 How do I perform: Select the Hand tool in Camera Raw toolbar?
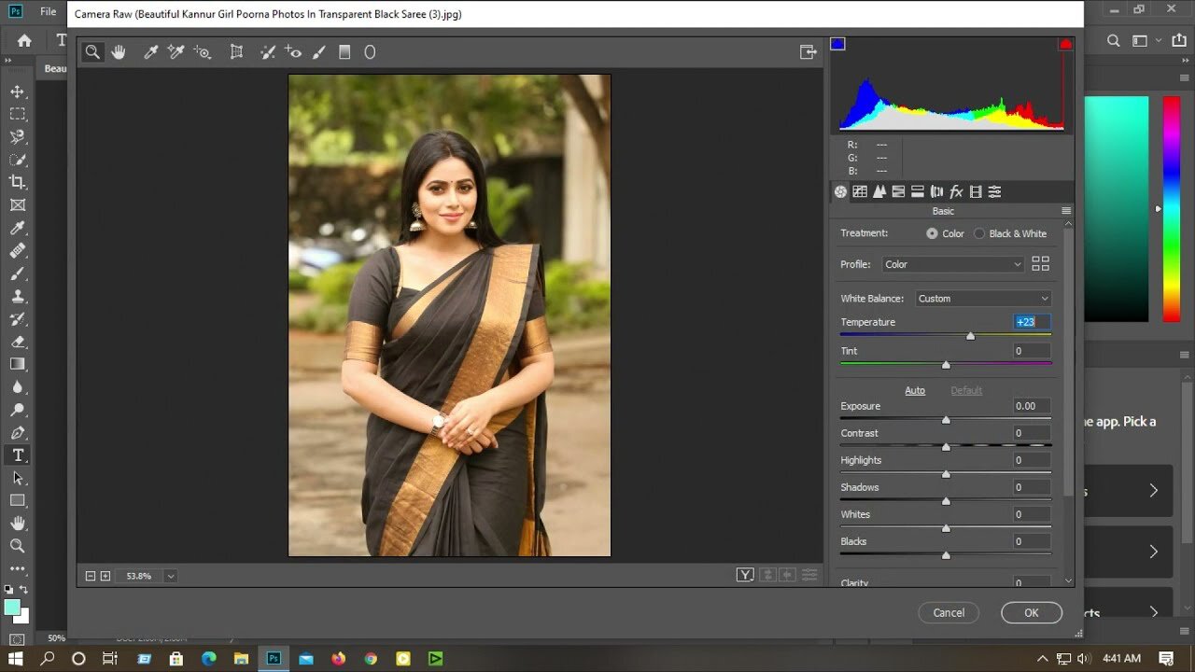coord(119,52)
